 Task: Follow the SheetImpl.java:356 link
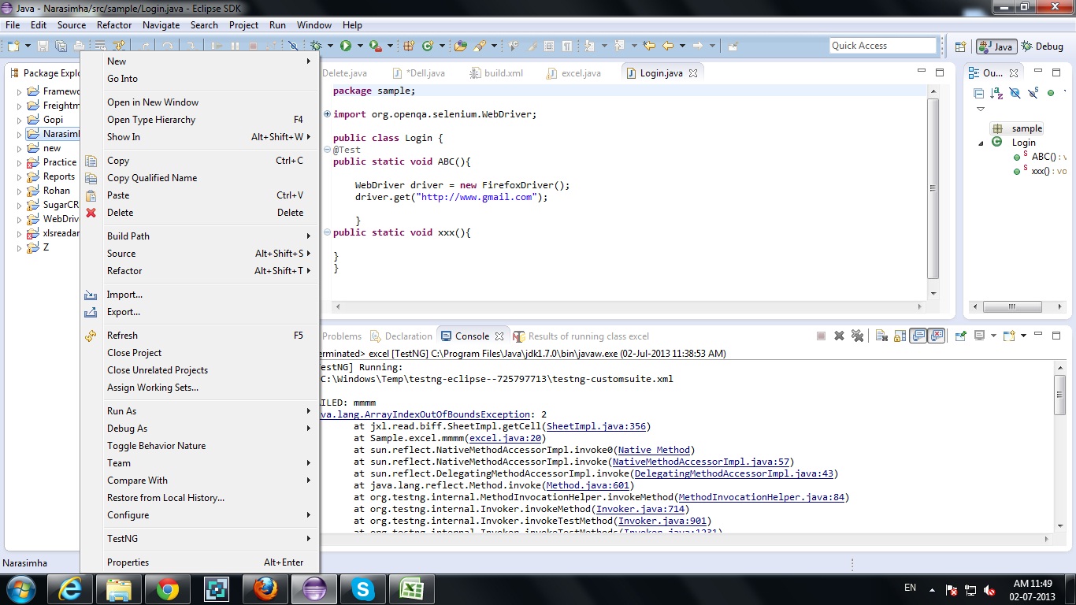[x=596, y=427]
